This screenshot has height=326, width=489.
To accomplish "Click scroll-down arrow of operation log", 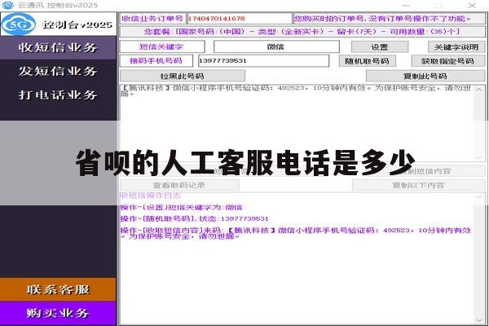I will point(479,320).
